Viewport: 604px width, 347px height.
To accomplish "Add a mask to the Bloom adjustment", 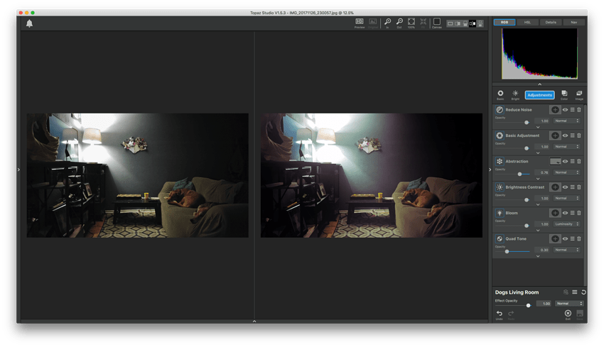I will point(555,213).
